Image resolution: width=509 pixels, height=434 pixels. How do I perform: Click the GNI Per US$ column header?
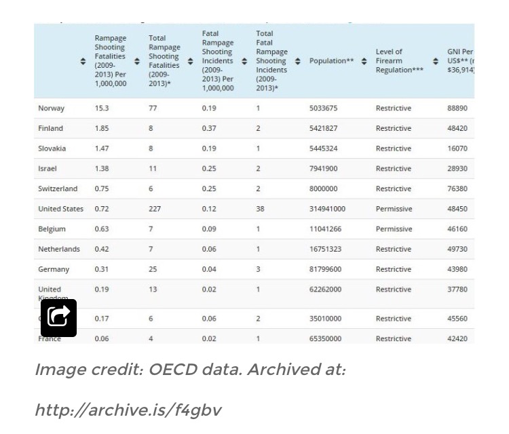(460, 61)
